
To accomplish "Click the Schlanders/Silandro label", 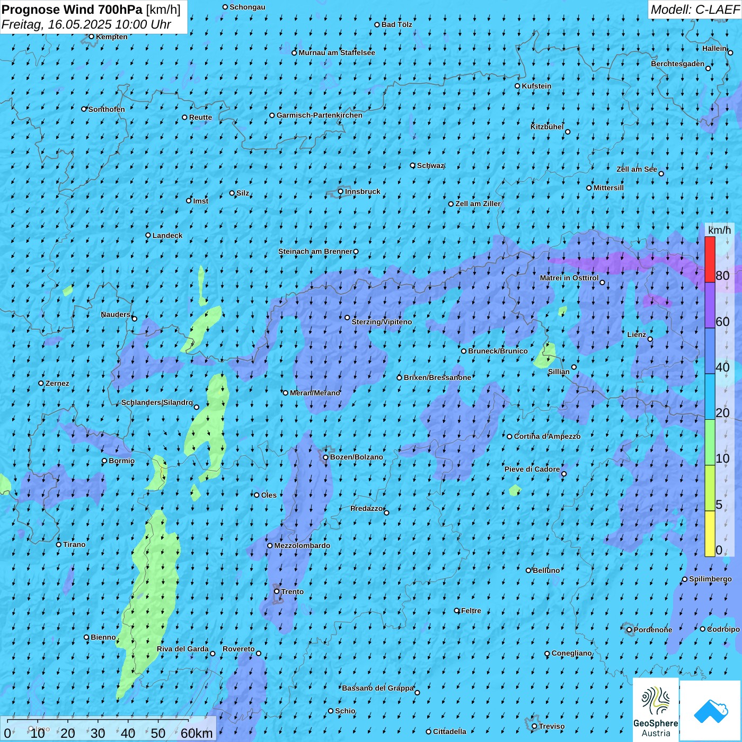I will (x=157, y=402).
